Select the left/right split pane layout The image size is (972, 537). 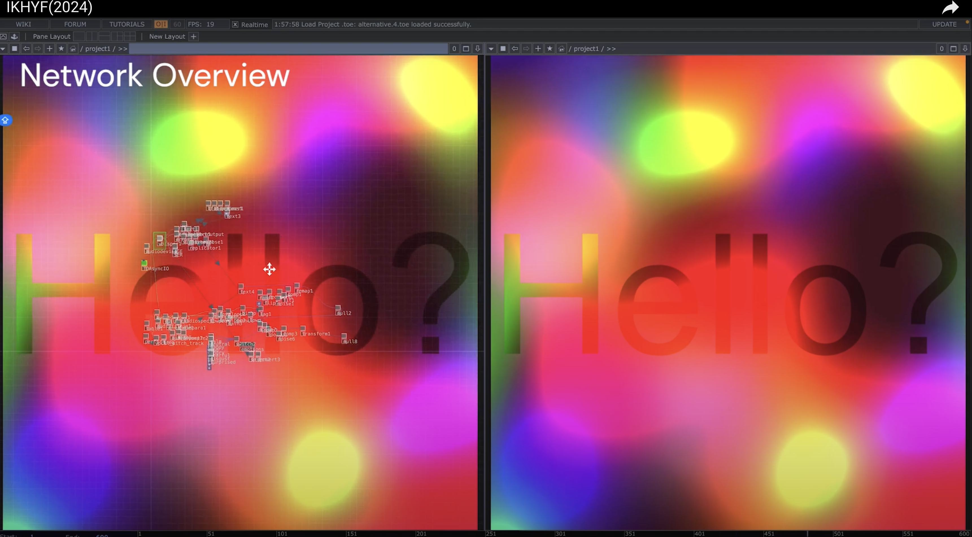tap(92, 37)
